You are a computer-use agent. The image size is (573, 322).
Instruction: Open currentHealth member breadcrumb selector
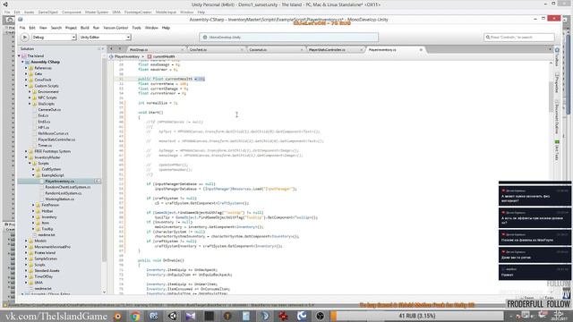pos(161,57)
